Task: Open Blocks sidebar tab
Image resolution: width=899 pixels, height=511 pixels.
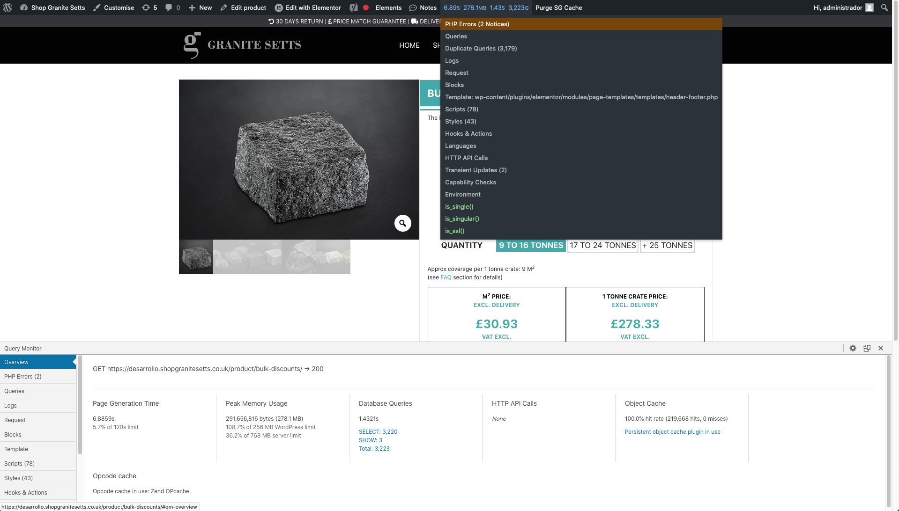Action: point(38,434)
